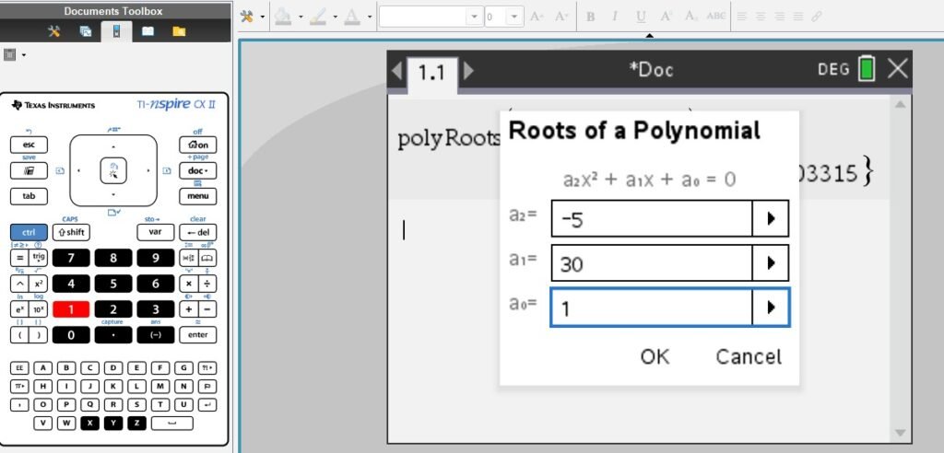Open the Page Sorter tab in toolbox
This screenshot has height=453, width=944.
tap(86, 31)
